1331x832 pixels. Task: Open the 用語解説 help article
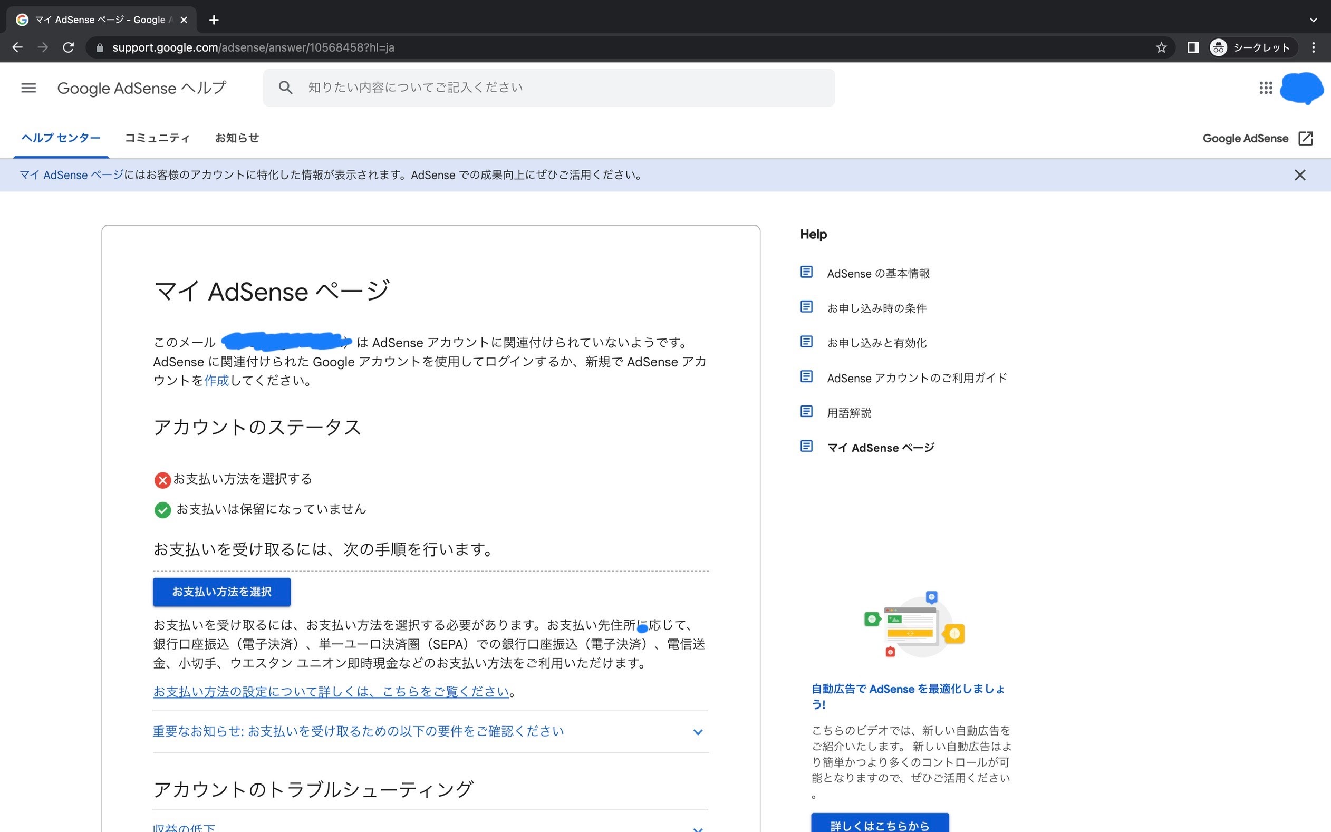pos(849,413)
